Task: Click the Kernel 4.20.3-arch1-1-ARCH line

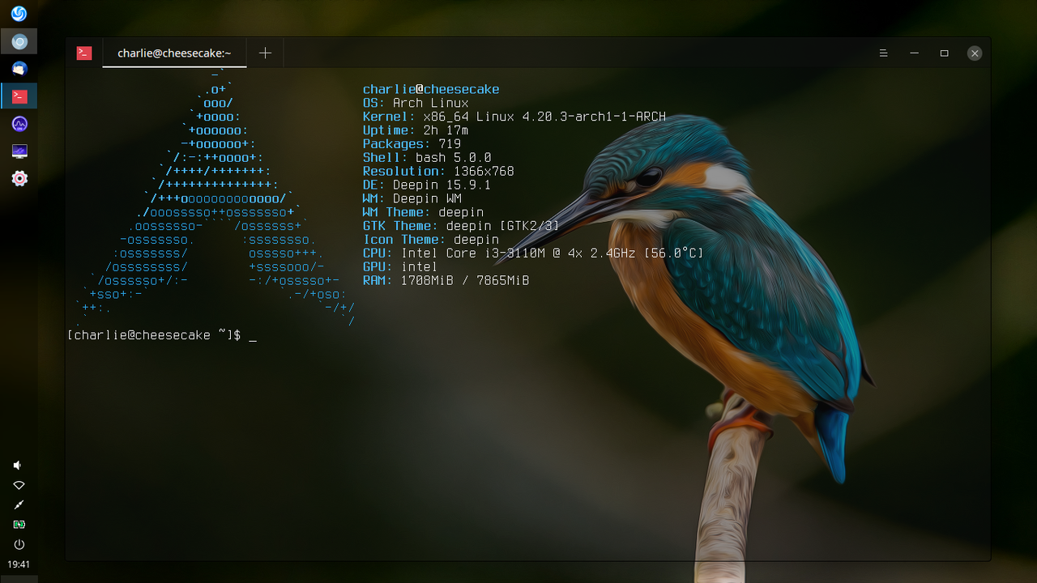Action: click(x=514, y=117)
